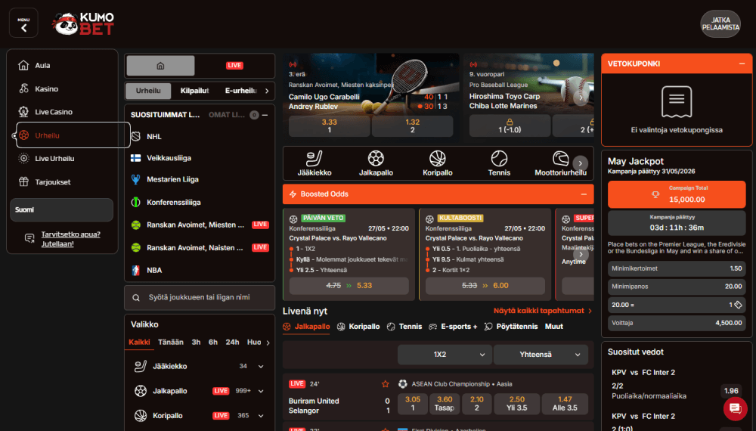Select Jääkiekko sport icon
This screenshot has width=756, height=431.
pos(314,164)
